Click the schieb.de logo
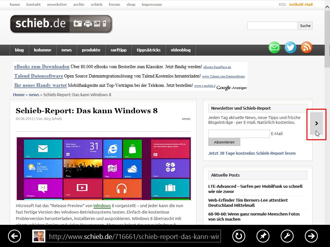330x247 pixels. [61, 24]
